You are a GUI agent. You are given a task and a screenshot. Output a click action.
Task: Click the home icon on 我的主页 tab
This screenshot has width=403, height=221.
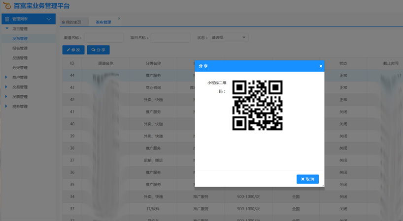[x=64, y=22]
